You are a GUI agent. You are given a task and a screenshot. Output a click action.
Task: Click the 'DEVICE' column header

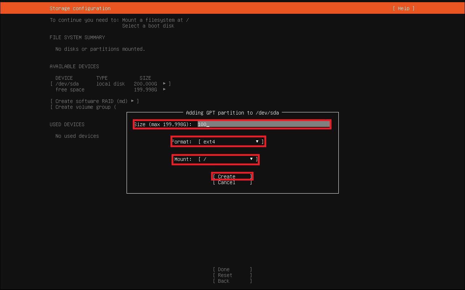click(64, 78)
